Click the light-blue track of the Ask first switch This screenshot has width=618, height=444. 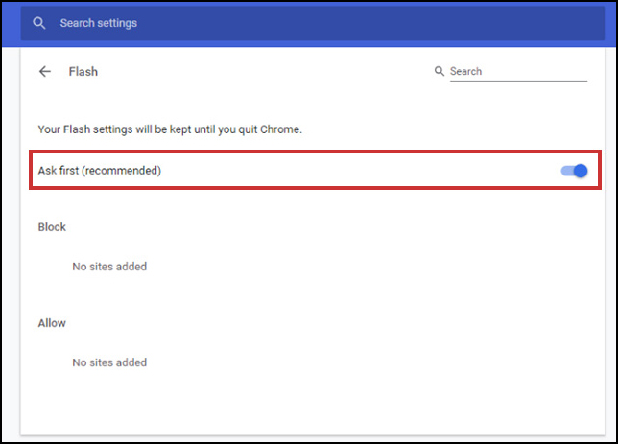567,171
